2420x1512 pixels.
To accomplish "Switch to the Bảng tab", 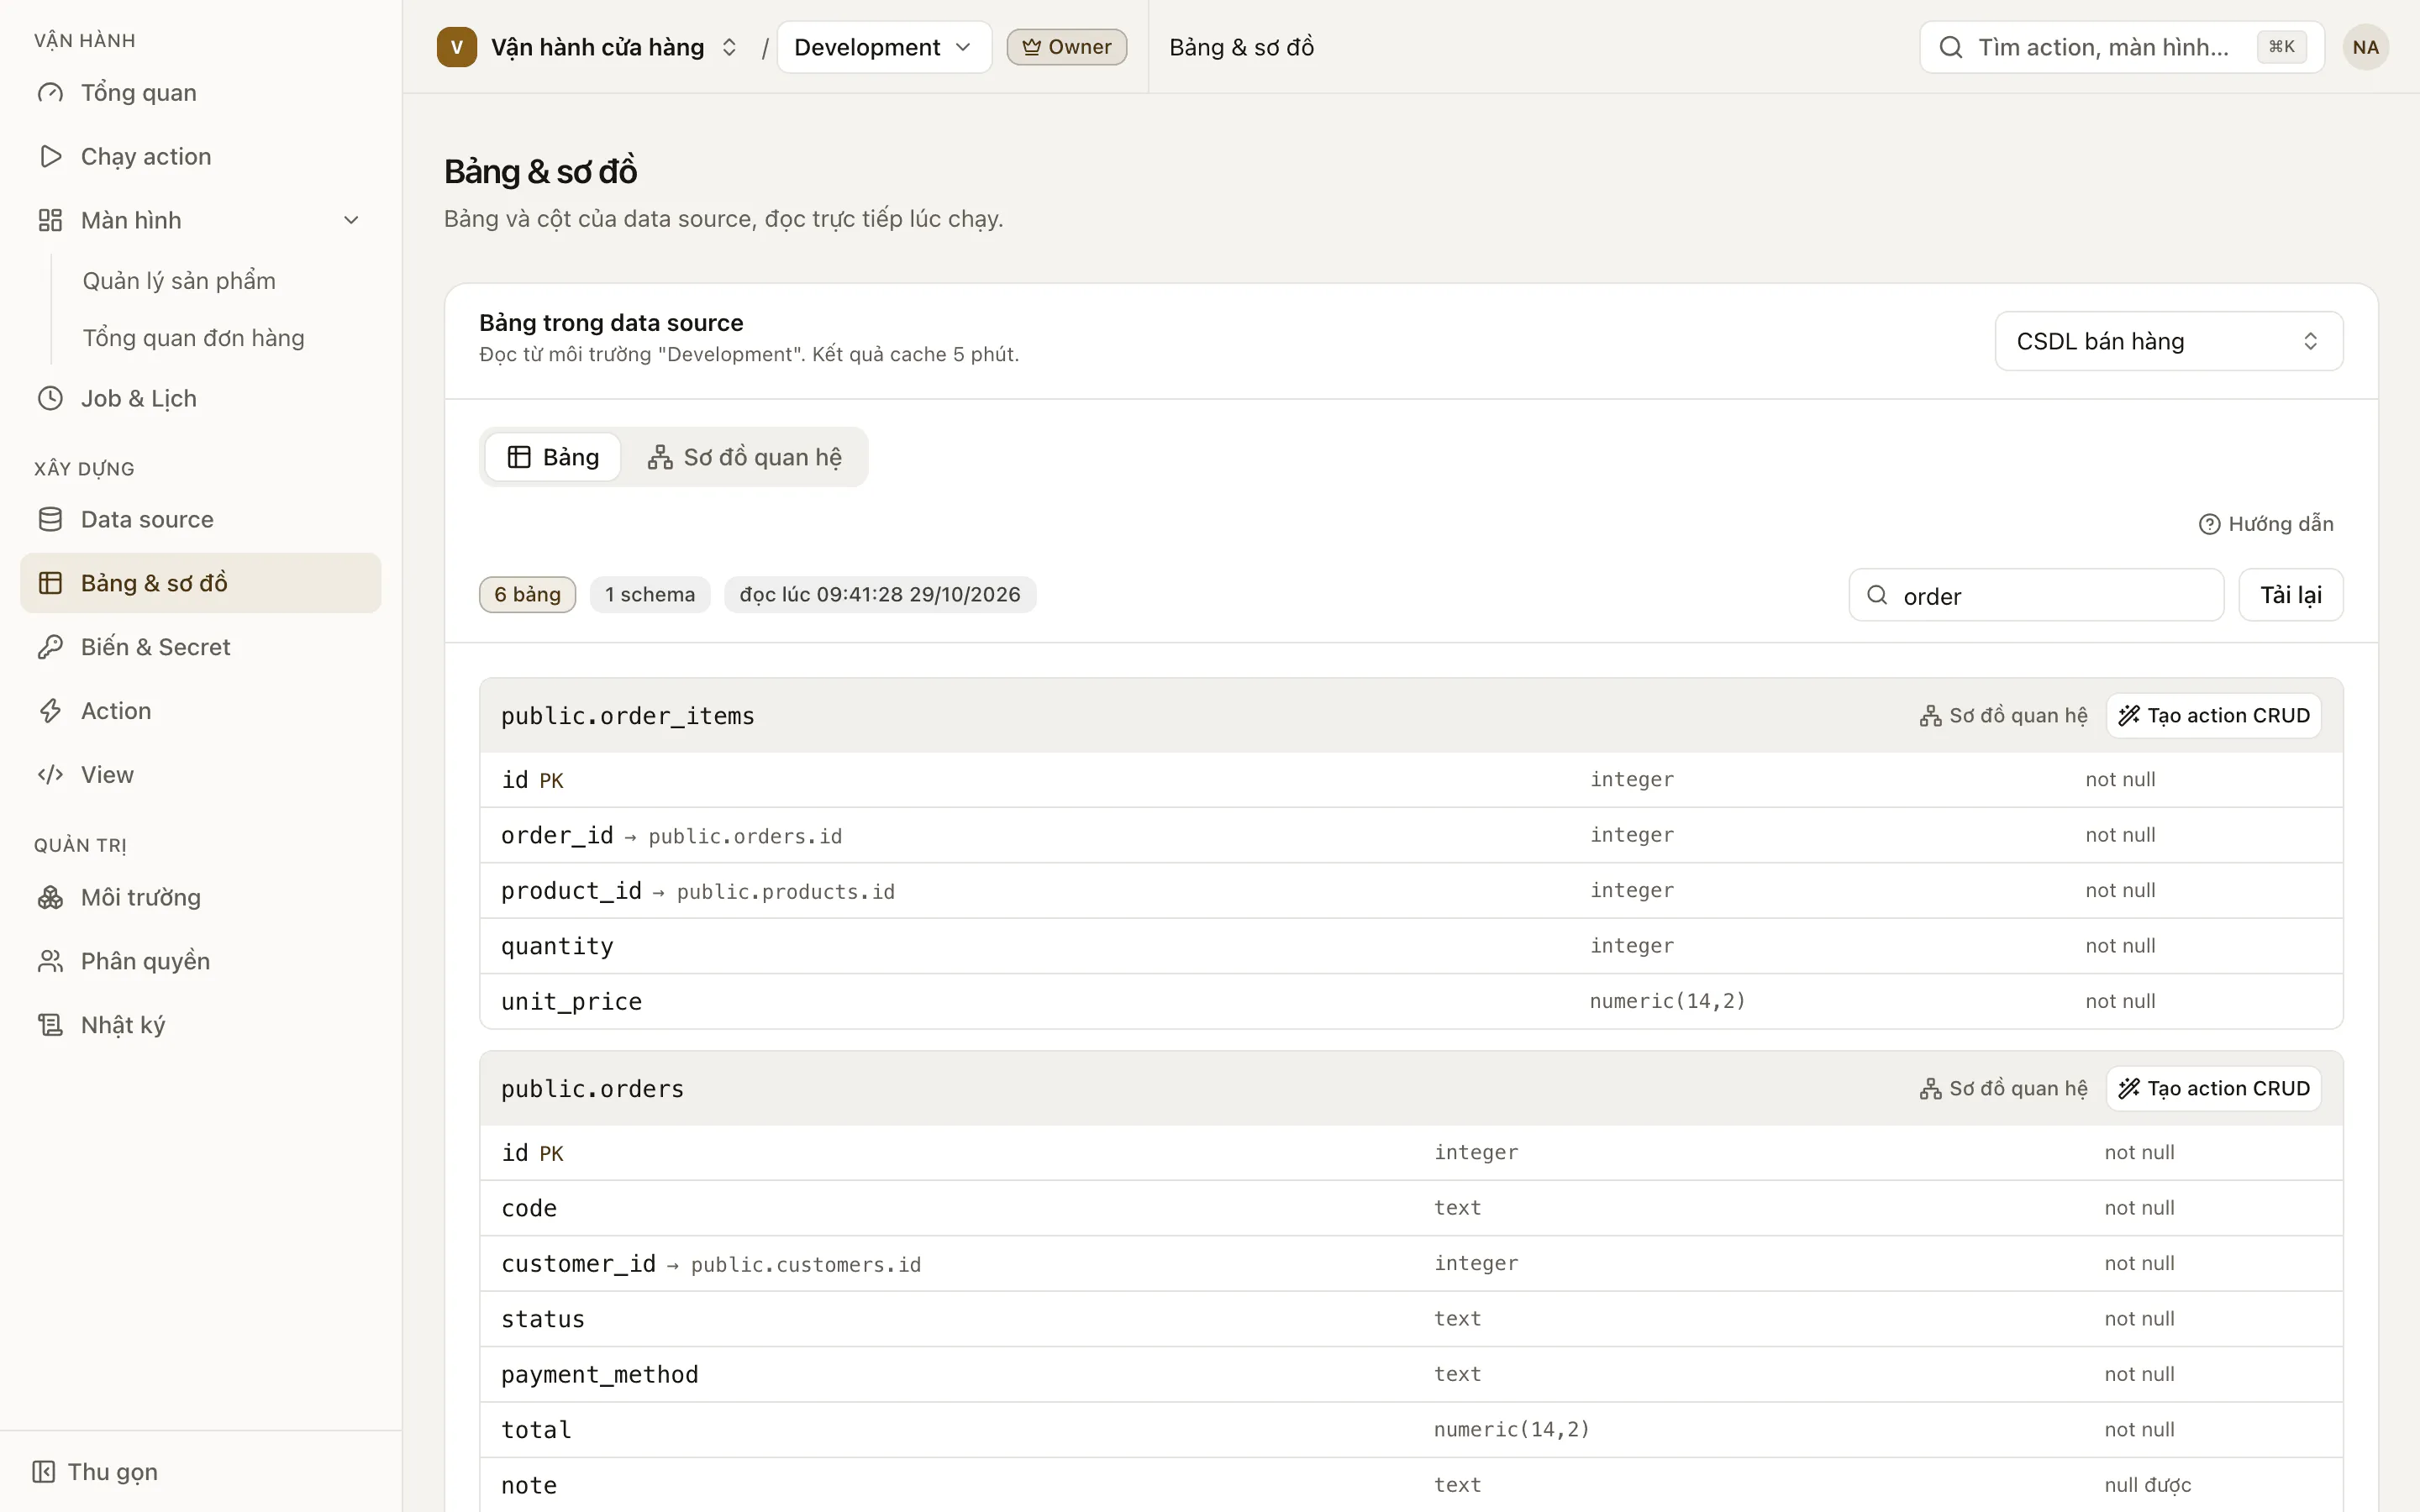I will coord(553,457).
